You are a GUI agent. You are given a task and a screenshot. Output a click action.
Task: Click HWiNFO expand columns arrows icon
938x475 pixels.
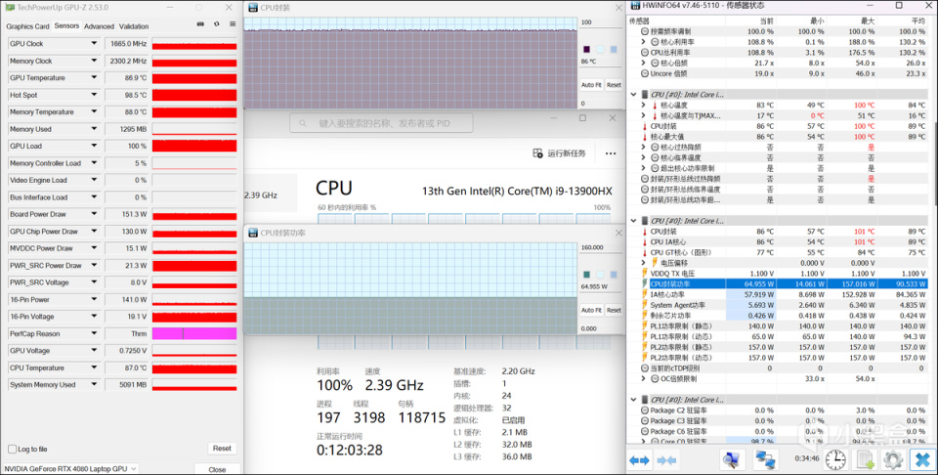pos(639,459)
